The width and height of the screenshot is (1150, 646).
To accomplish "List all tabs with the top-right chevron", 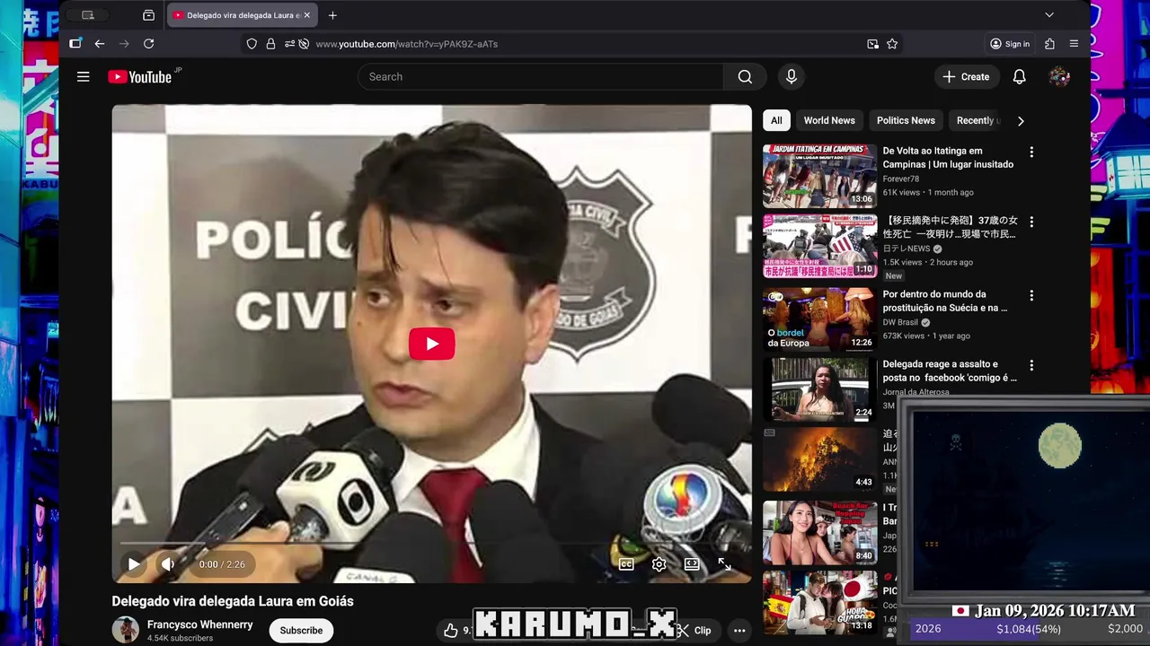I will tap(1048, 15).
